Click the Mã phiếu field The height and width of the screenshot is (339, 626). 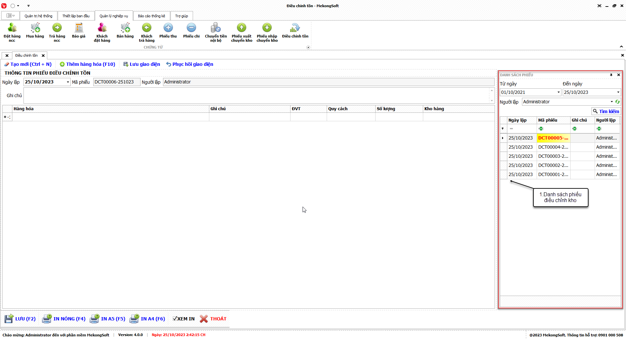click(x=117, y=82)
